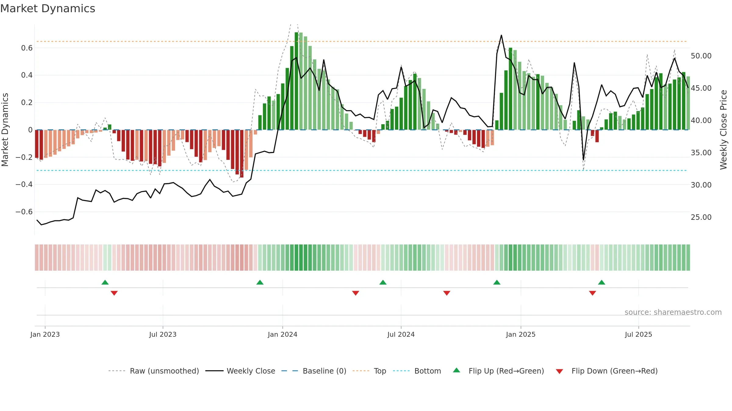Click the red down-triangle icon in legend
Image resolution: width=732 pixels, height=411 pixels.
(559, 371)
